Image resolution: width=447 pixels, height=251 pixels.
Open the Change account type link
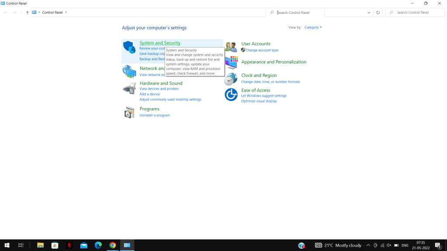pos(262,50)
